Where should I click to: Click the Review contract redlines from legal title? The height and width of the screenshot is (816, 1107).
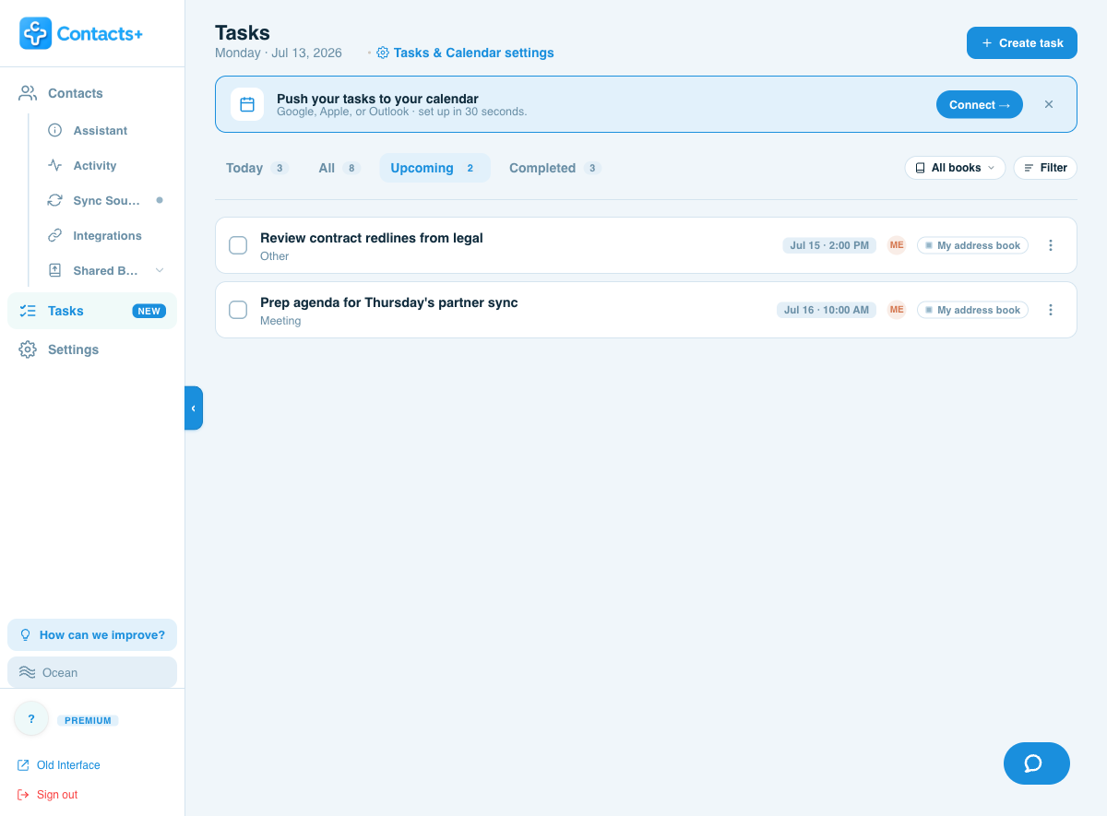[x=372, y=238]
